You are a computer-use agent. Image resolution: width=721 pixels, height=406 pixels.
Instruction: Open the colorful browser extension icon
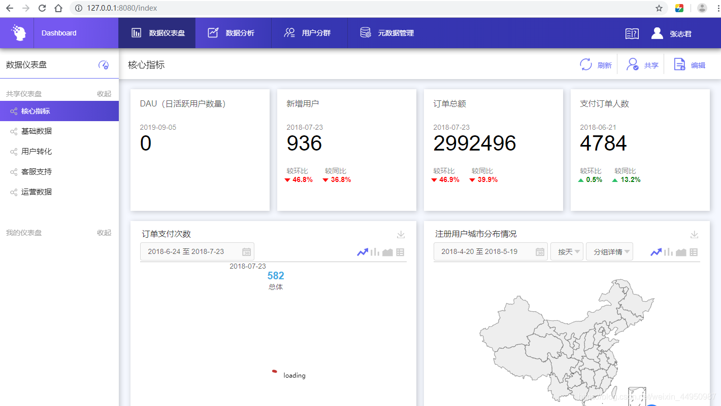[679, 8]
